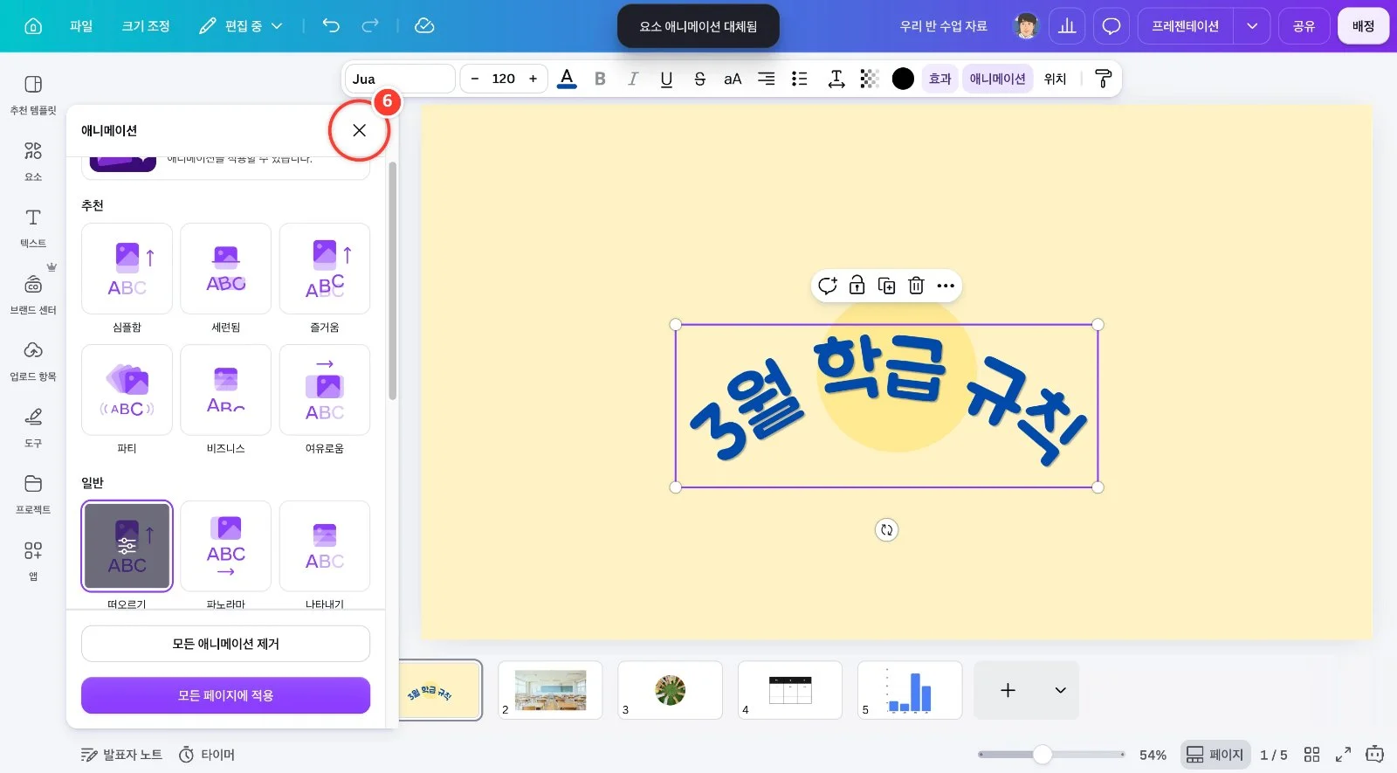Open the 파일 menu
This screenshot has height=773, width=1397.
(81, 26)
